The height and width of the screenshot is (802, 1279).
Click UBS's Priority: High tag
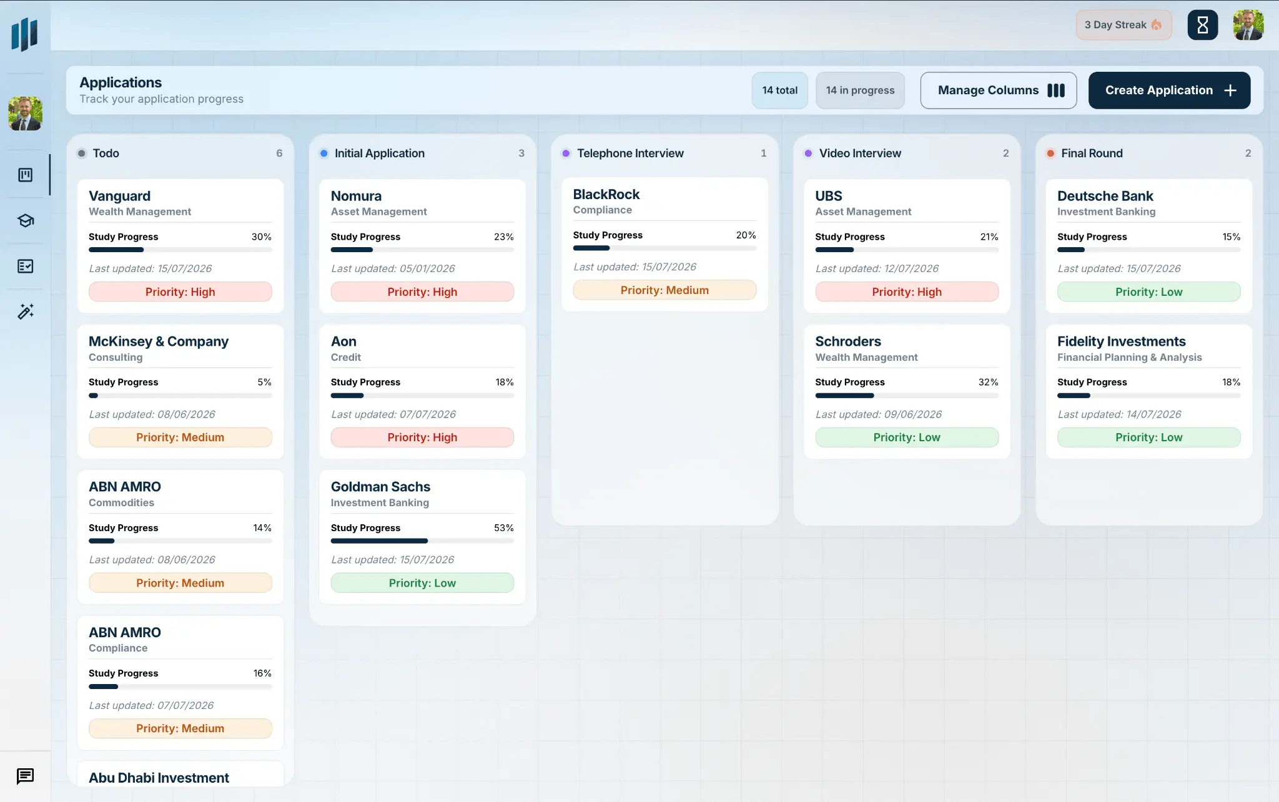click(907, 291)
